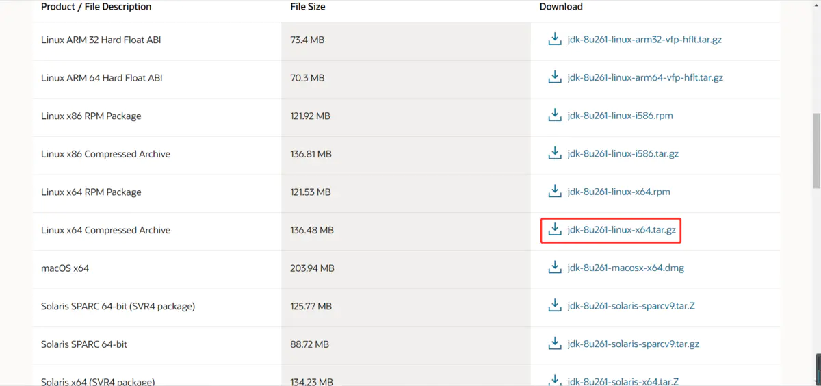
Task: Click download icon for jdk-8u261-linux-arm32-vfp-hflt.tar.gz
Action: pos(555,39)
